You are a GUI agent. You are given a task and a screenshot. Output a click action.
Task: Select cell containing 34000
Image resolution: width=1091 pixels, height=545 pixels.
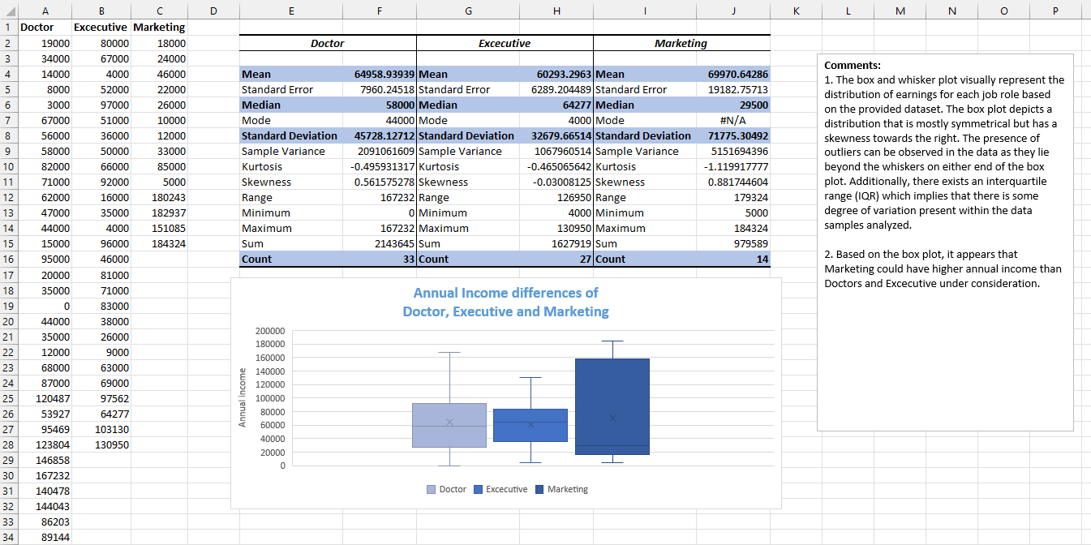click(44, 58)
